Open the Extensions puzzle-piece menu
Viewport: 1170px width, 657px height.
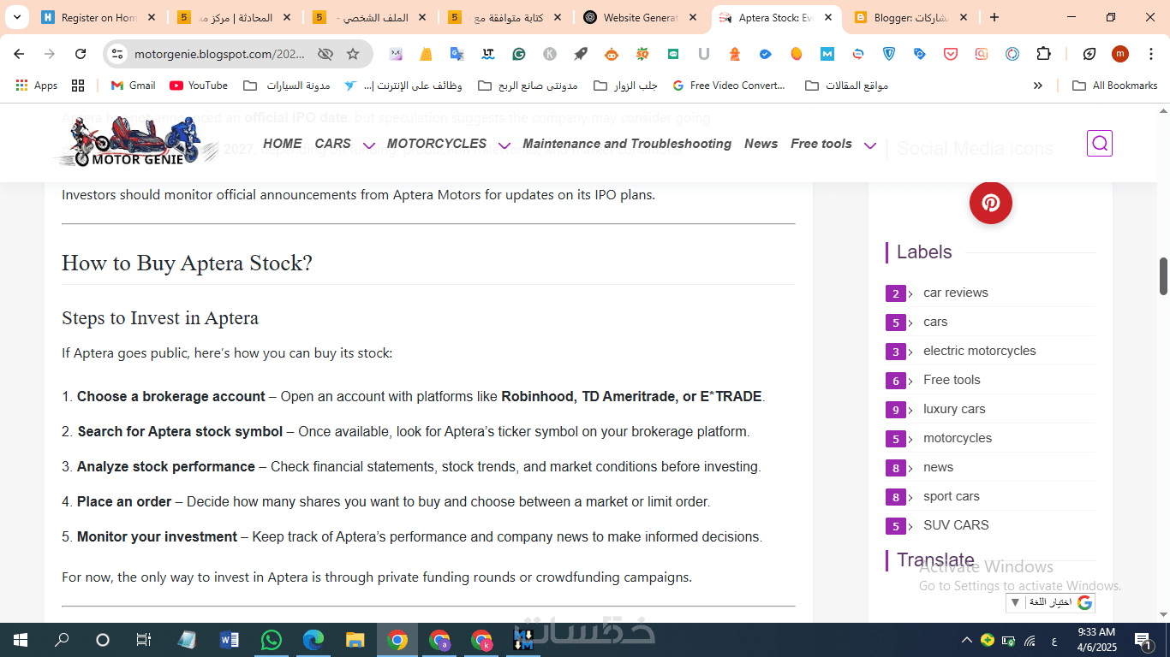click(x=1043, y=54)
